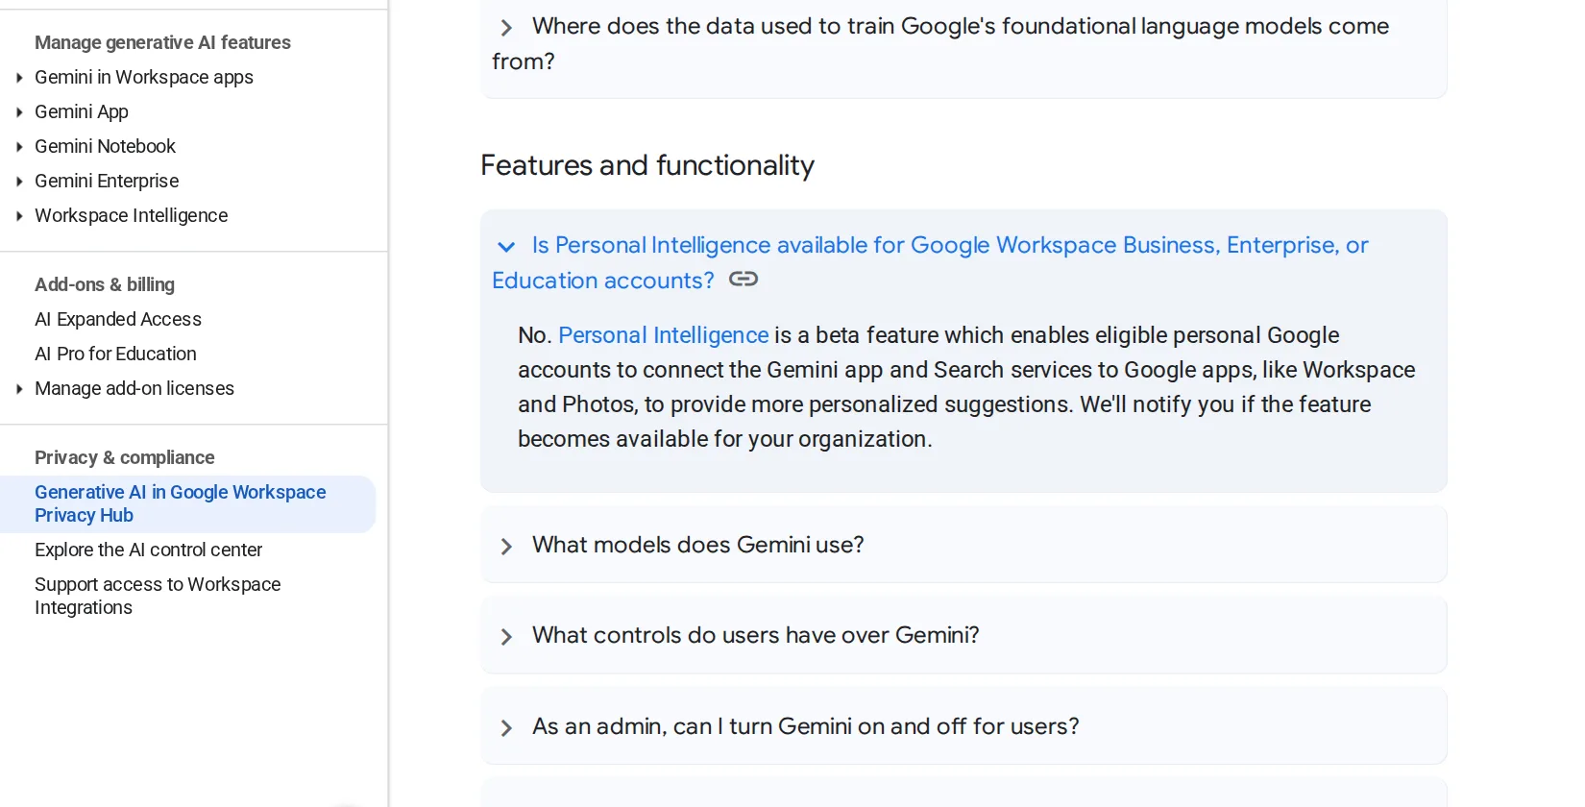The width and height of the screenshot is (1585, 807).
Task: Open Gemini App sidebar item
Action: point(82,111)
